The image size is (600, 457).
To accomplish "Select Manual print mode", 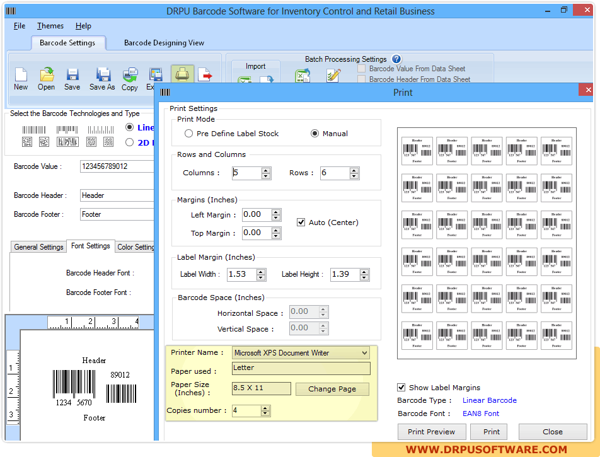I will tap(314, 134).
